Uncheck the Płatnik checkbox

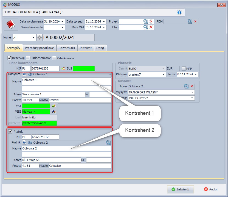click(x=10, y=132)
